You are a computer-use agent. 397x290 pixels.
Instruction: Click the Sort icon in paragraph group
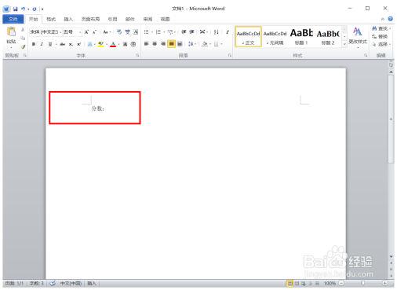[216, 32]
